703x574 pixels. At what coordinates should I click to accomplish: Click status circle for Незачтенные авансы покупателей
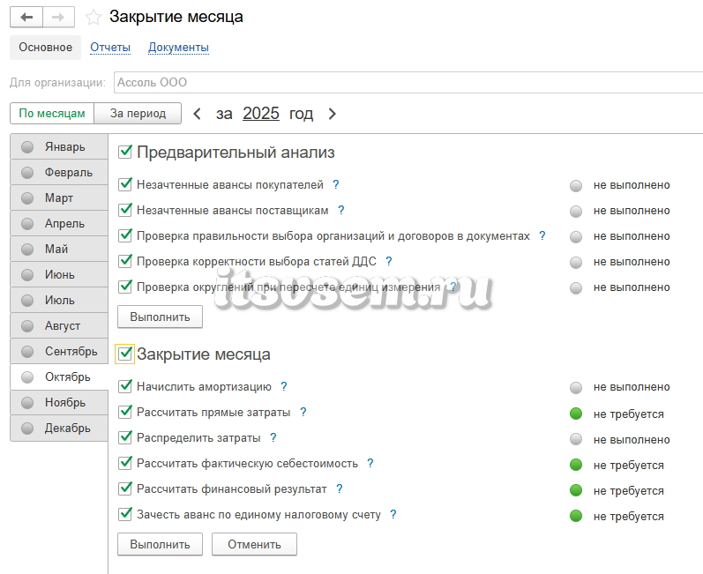coord(576,185)
